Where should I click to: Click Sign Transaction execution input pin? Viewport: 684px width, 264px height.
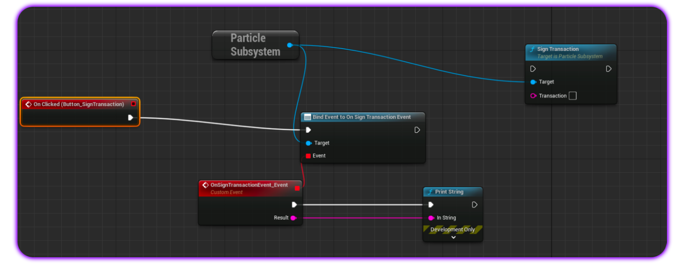click(x=533, y=69)
